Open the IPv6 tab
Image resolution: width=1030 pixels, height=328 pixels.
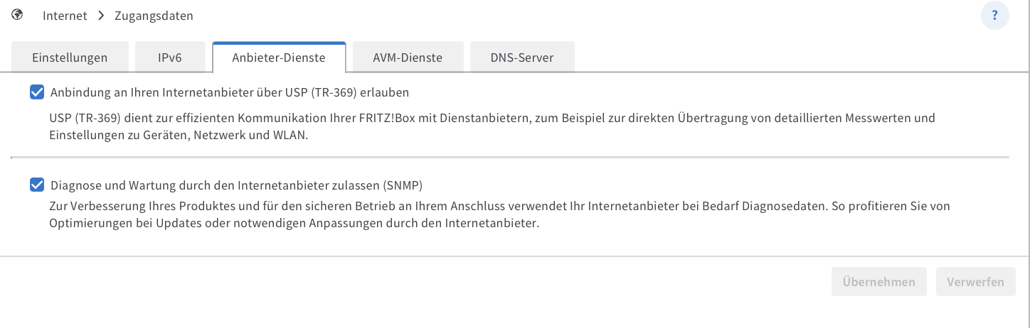[x=170, y=58]
